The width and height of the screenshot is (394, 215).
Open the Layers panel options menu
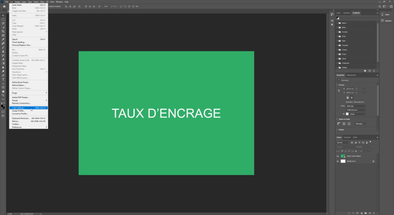377,137
